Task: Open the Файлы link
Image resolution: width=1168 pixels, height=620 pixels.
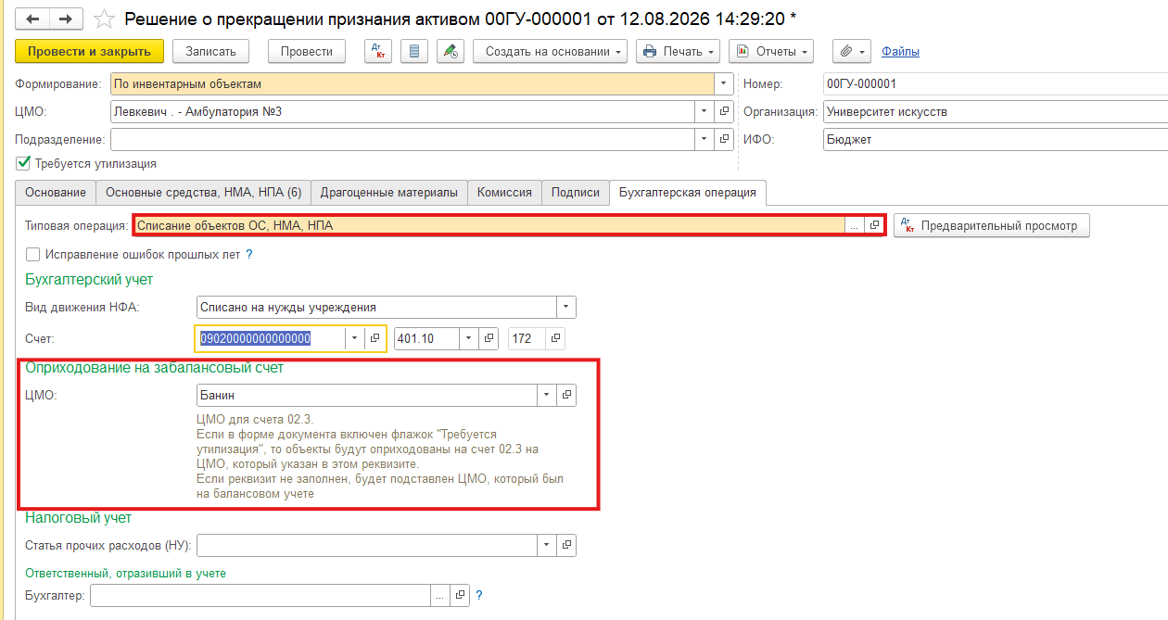Action: click(x=900, y=51)
